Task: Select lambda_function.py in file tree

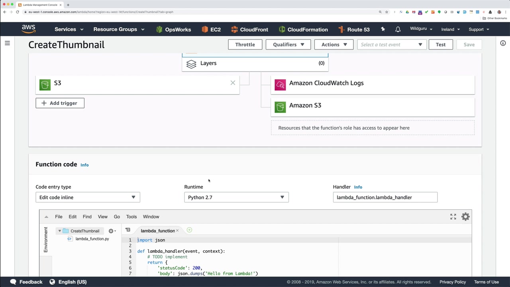Action: 92,239
